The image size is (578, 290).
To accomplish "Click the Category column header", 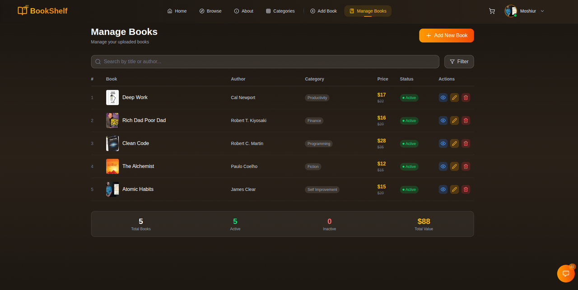I will [314, 79].
